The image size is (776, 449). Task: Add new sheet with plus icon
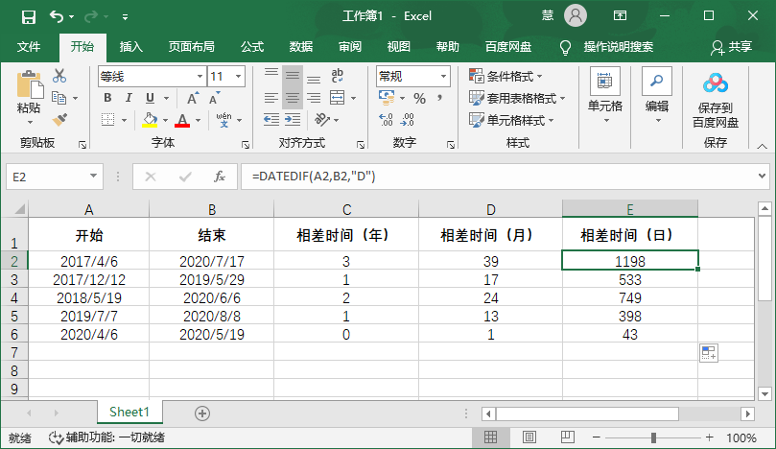(201, 413)
